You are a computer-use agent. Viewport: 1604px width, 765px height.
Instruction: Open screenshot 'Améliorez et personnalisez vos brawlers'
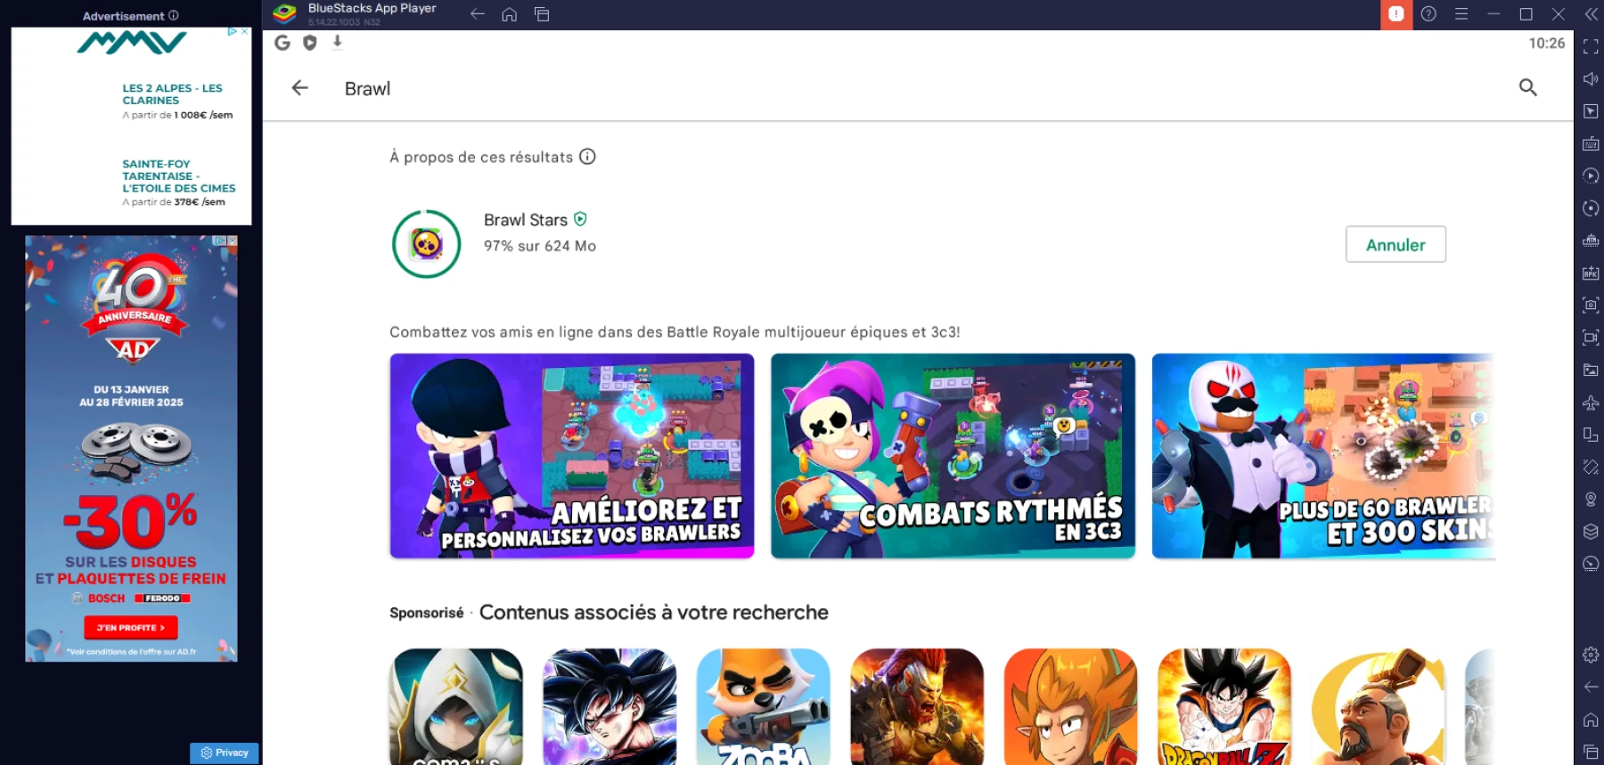coord(572,456)
